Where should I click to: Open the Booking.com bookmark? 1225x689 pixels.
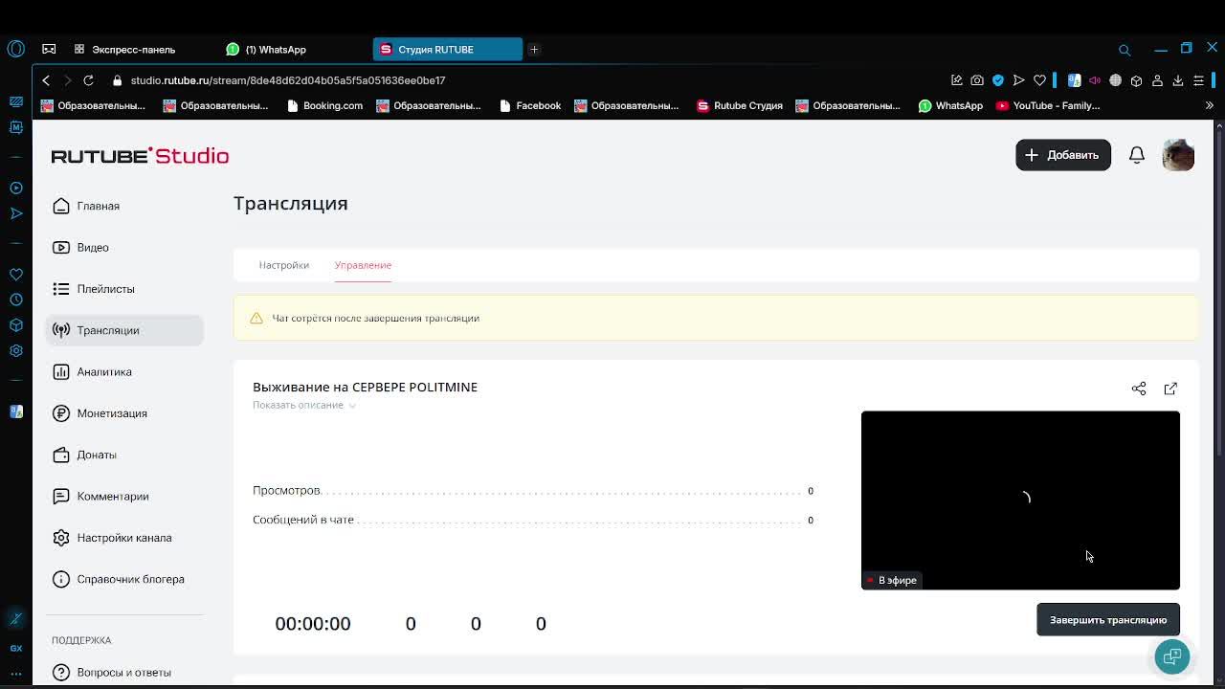point(324,105)
